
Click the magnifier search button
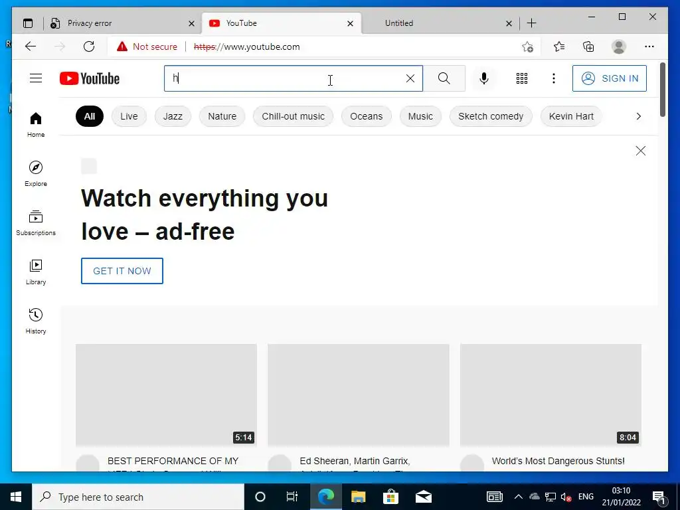(x=444, y=78)
